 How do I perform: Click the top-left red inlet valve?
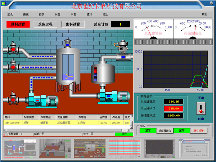click(13, 48)
